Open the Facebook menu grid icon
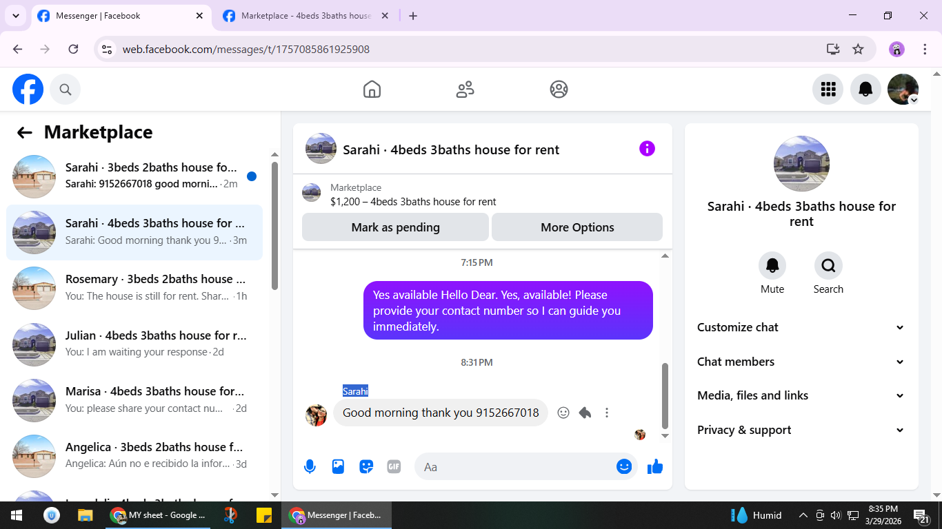This screenshot has height=529, width=942. coord(828,89)
